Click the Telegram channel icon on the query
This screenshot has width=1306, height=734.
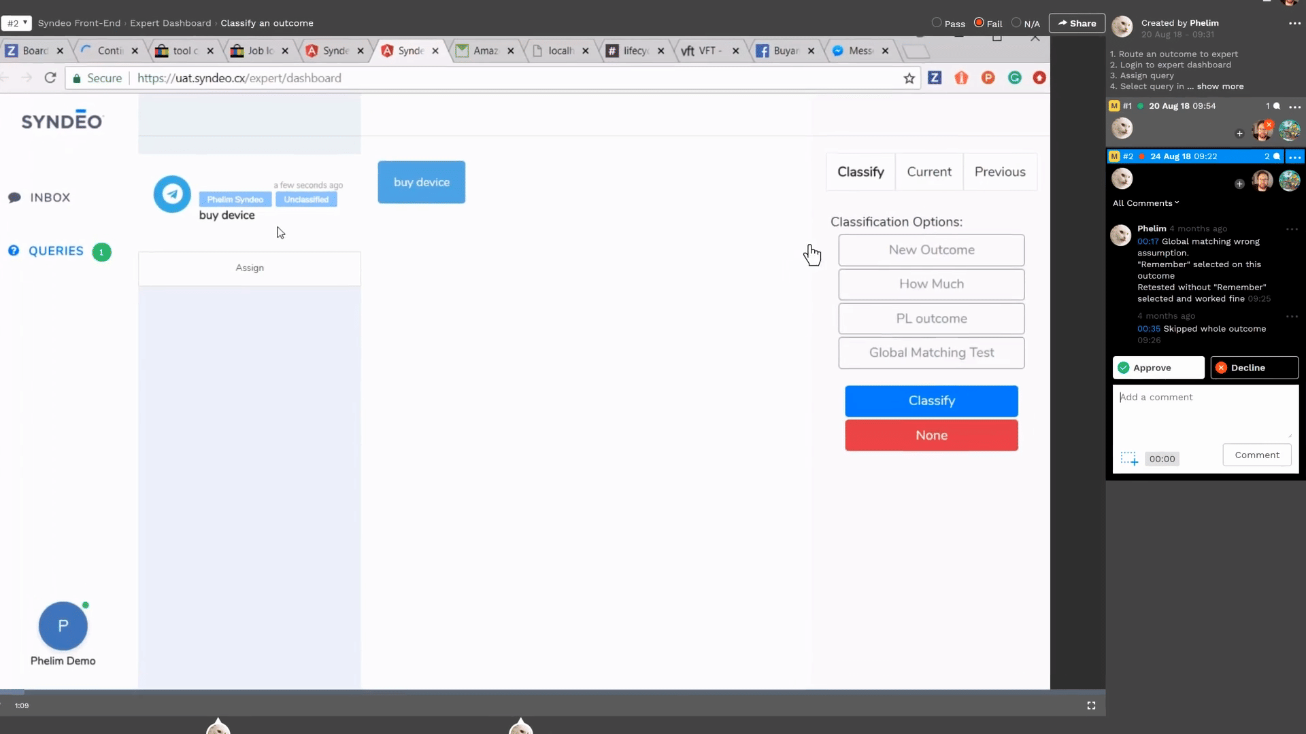172,194
